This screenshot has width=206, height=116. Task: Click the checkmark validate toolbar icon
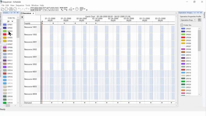(x=15, y=9)
